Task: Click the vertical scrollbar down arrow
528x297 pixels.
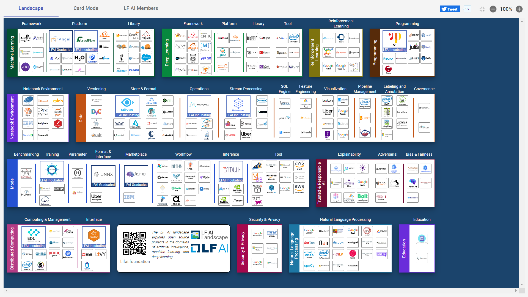Action: (x=522, y=285)
